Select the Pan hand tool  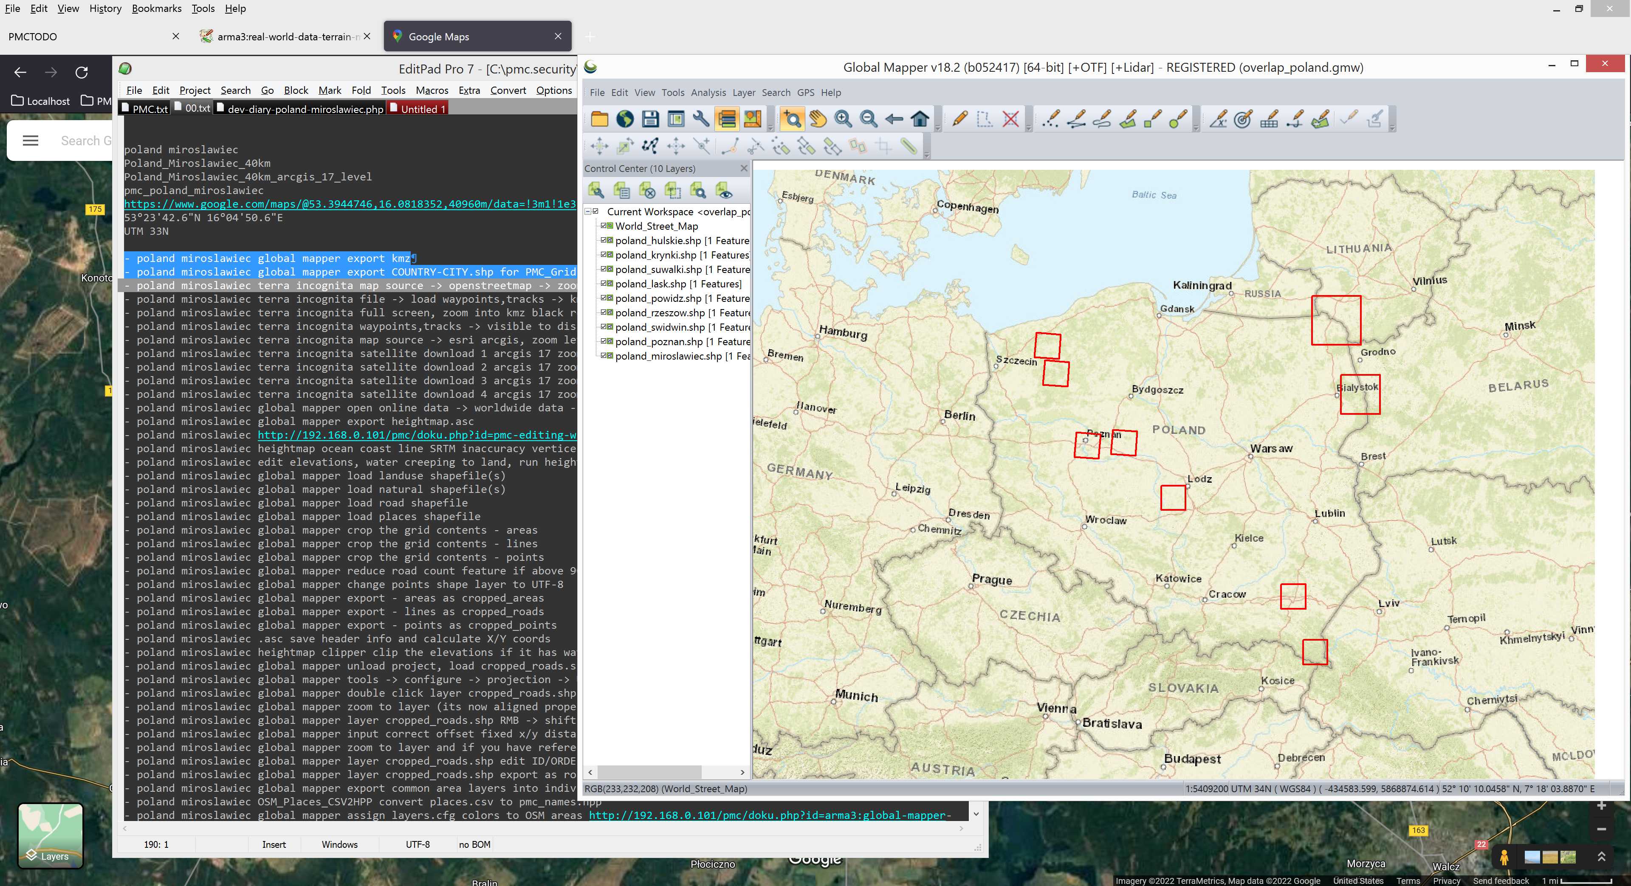tap(817, 119)
